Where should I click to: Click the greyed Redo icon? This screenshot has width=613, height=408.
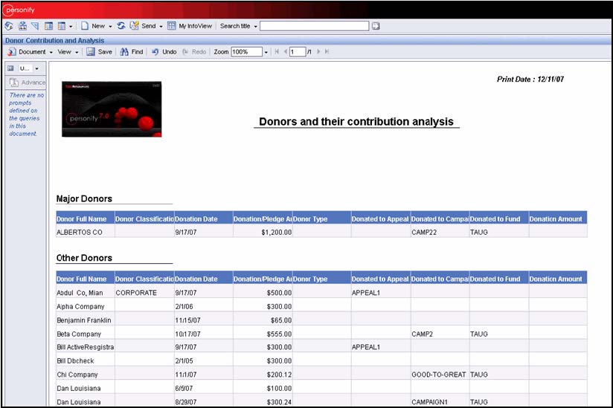tap(185, 51)
